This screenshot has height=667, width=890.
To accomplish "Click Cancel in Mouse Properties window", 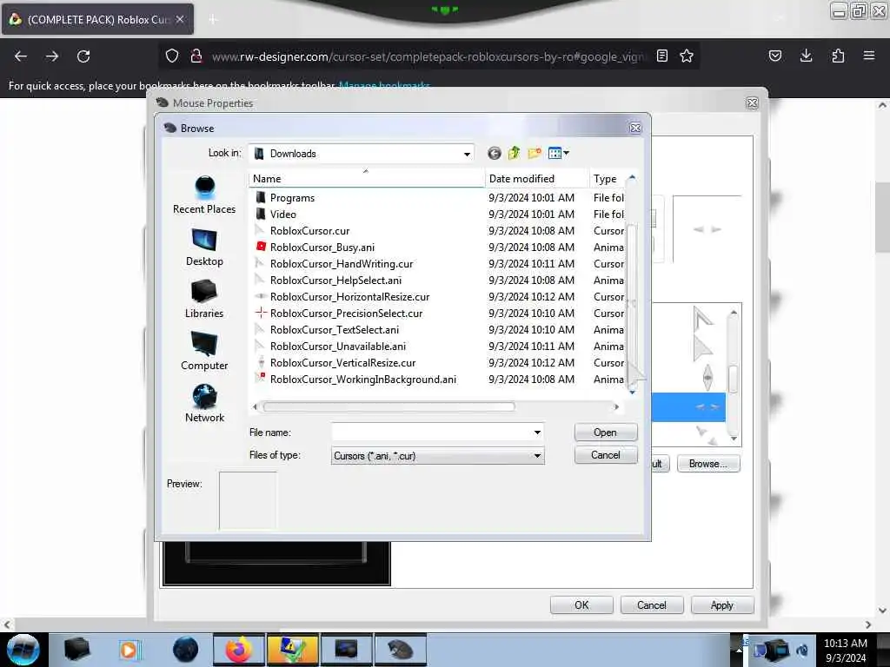I will pos(652,605).
